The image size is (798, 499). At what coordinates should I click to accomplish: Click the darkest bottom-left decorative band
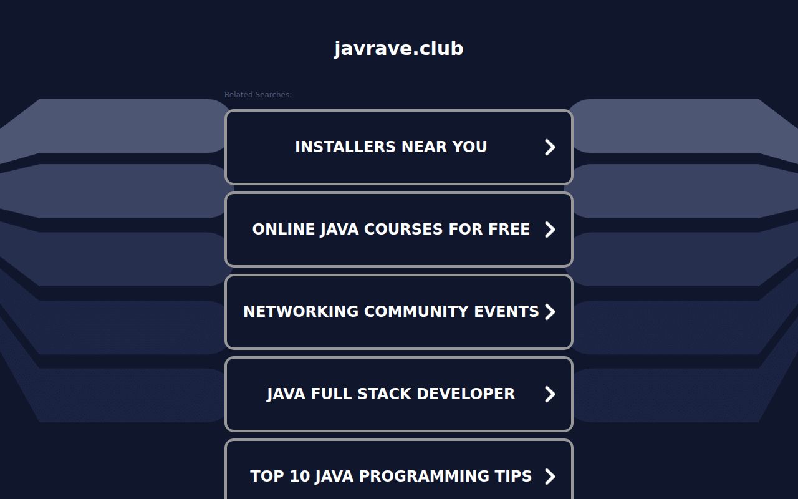click(125, 396)
